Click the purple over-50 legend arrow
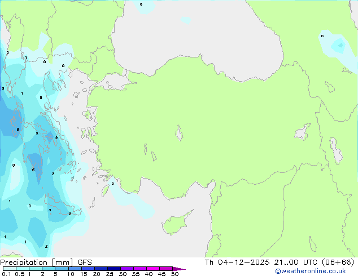Screen dimensions: 358x276 coord(178,269)
